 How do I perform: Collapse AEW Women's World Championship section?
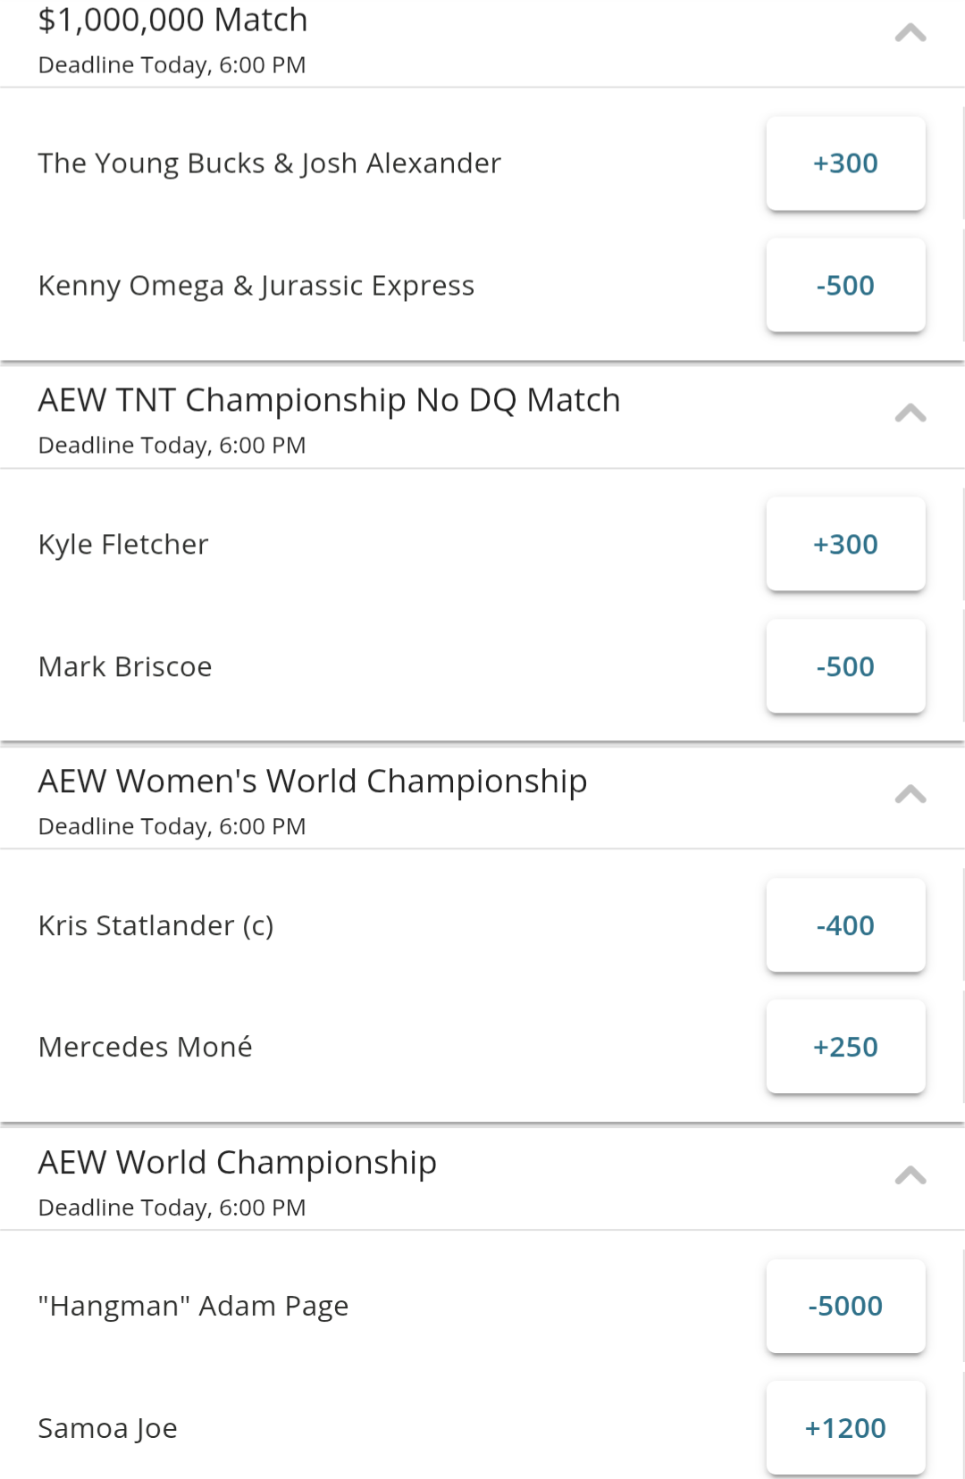910,795
